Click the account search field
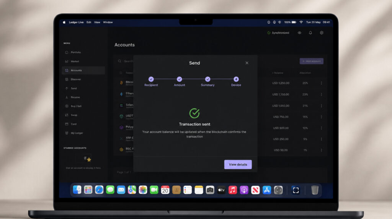The width and height of the screenshot is (392, 219). [x=125, y=61]
